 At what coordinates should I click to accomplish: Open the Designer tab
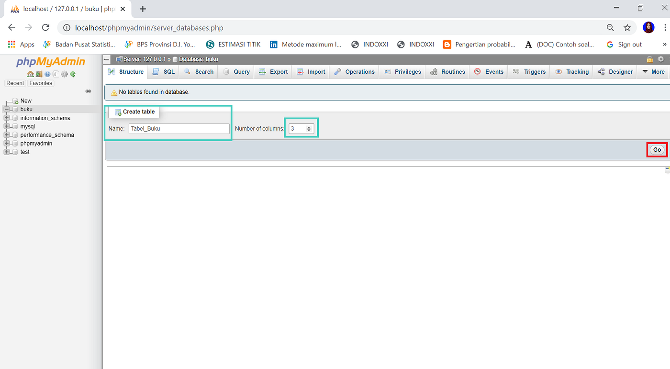coord(615,71)
